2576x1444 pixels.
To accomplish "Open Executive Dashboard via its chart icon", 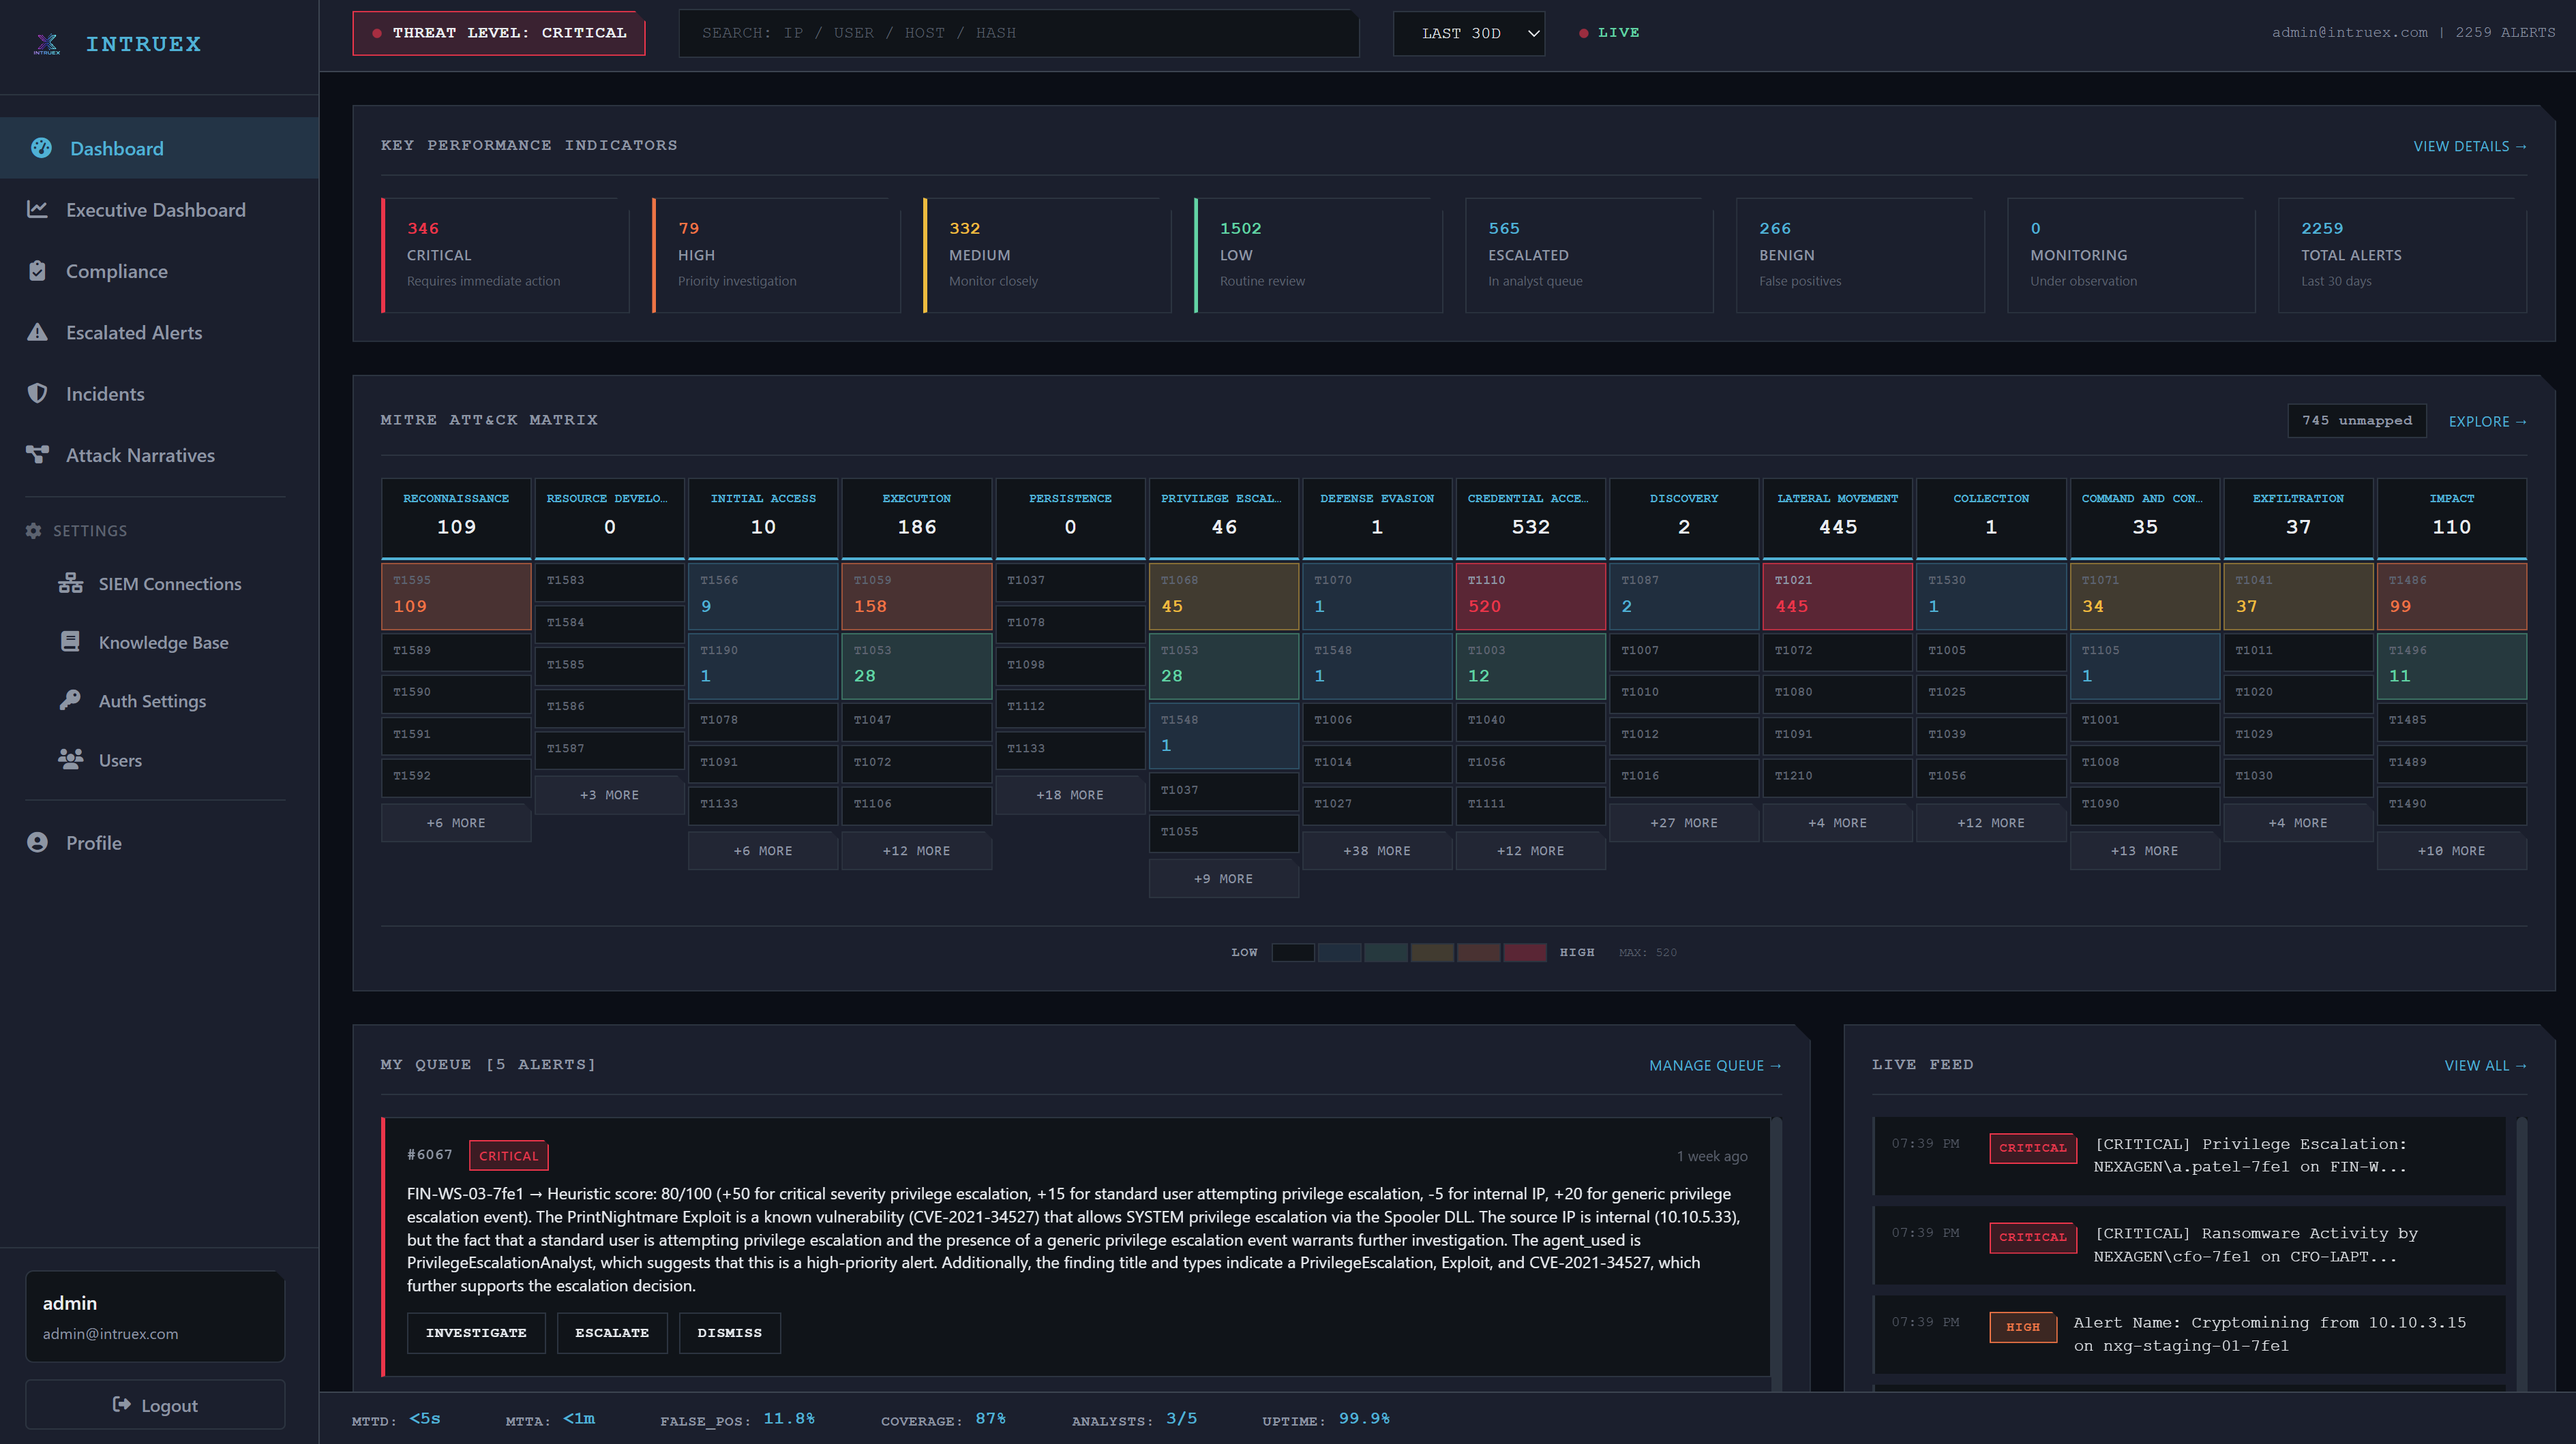I will pyautogui.click(x=37, y=210).
